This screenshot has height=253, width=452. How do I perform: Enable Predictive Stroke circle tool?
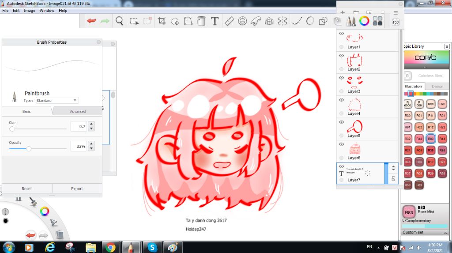[x=310, y=21]
